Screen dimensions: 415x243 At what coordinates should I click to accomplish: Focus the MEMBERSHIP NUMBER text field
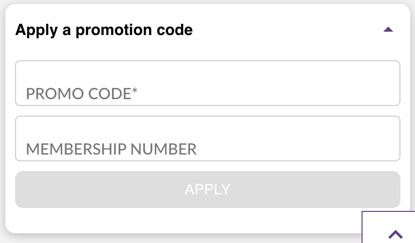(207, 139)
